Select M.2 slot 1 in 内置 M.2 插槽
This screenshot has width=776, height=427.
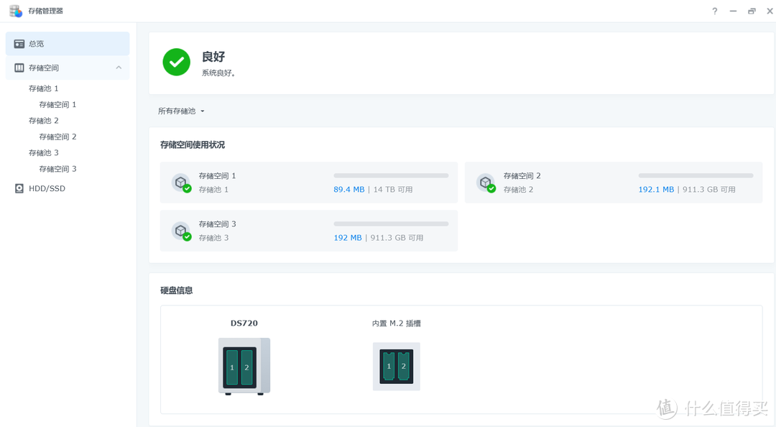coord(387,366)
